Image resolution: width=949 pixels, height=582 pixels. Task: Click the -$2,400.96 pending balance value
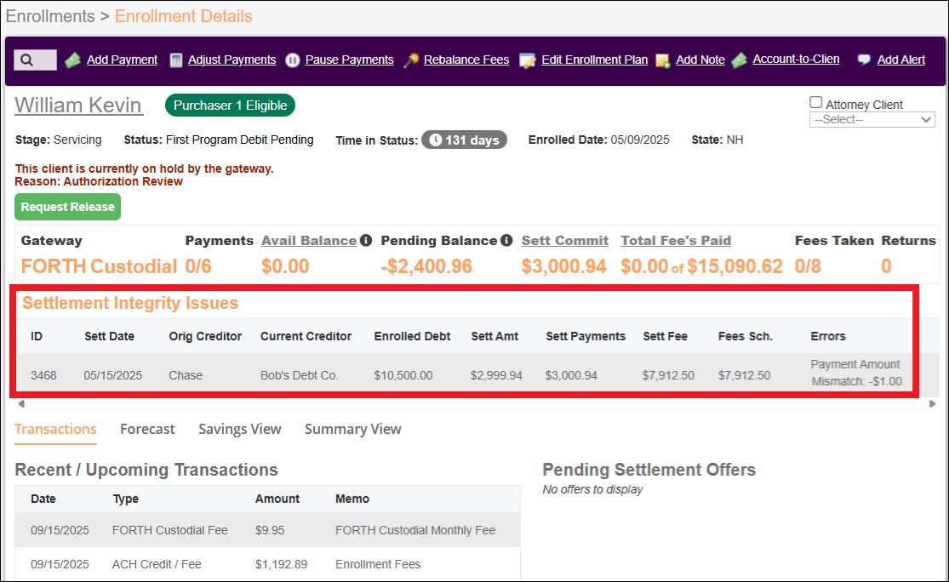point(426,266)
